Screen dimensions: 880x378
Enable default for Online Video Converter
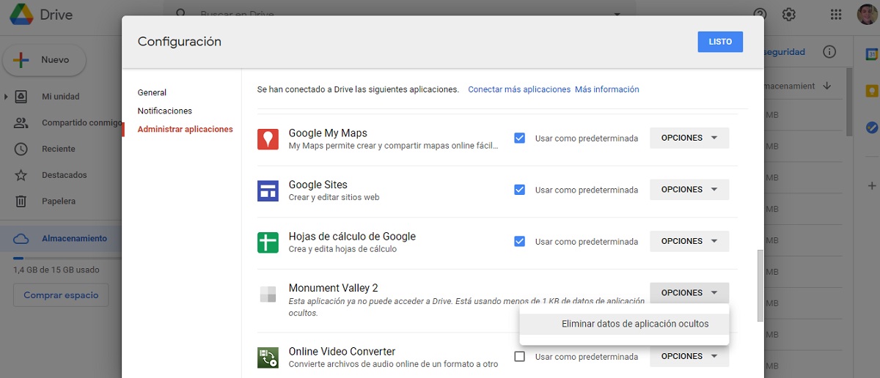point(519,357)
